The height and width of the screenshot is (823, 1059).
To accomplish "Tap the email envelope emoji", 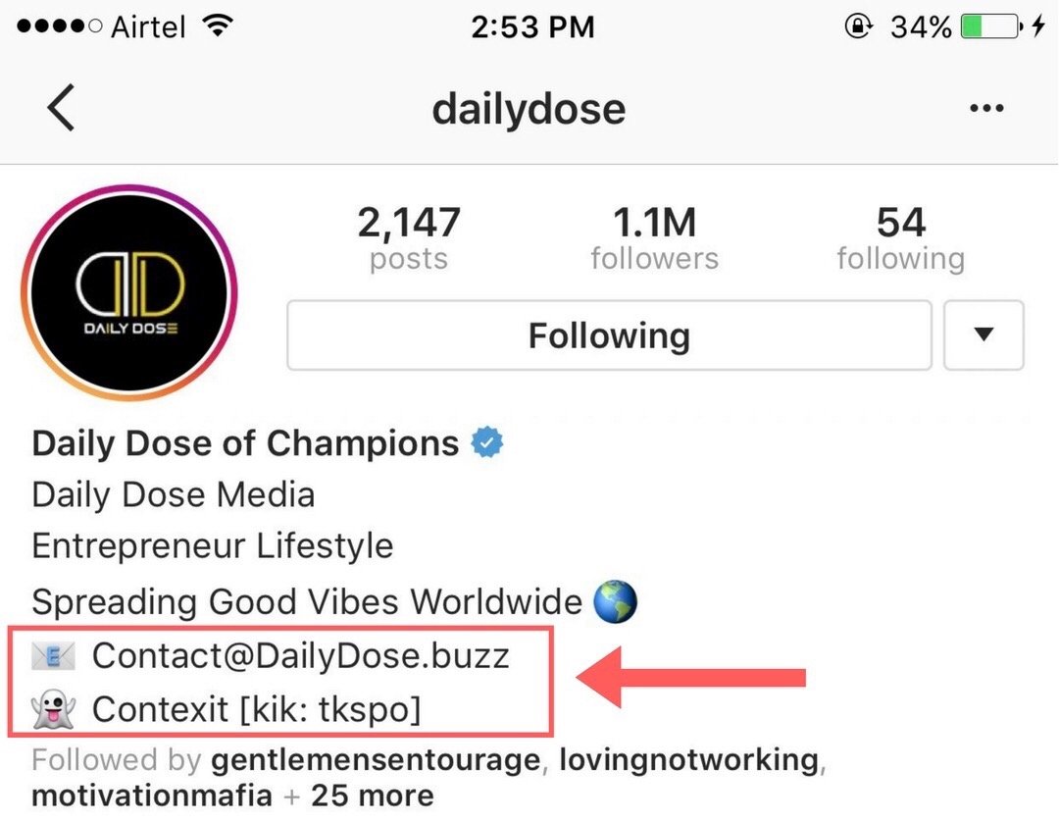I will (53, 656).
